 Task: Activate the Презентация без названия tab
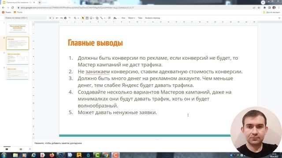pyautogui.click(x=18, y=3)
